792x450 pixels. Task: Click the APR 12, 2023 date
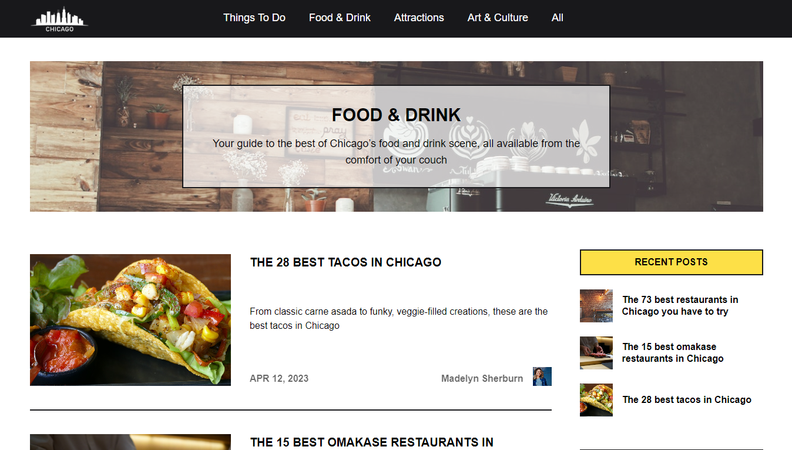tap(279, 378)
